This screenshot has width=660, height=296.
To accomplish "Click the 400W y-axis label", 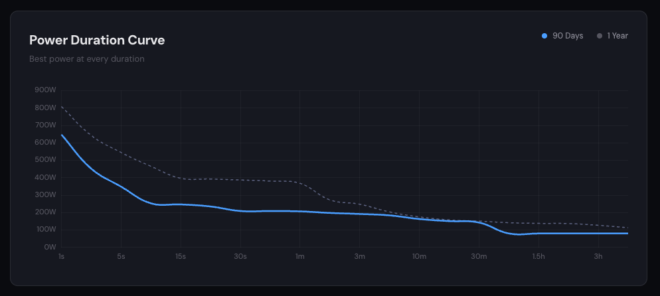I will 45,177.
